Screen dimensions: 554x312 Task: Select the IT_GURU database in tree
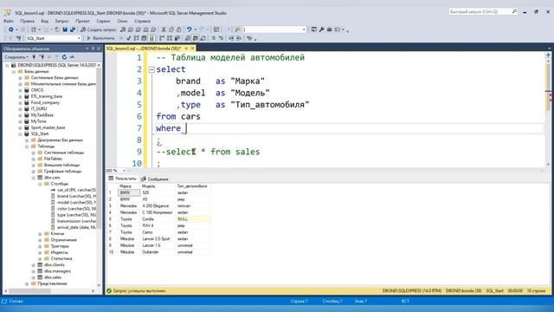(x=39, y=108)
